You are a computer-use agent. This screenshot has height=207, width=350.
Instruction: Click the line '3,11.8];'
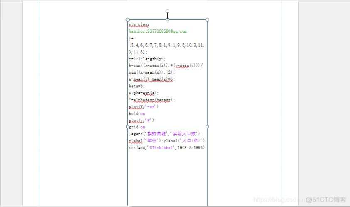click(x=138, y=52)
